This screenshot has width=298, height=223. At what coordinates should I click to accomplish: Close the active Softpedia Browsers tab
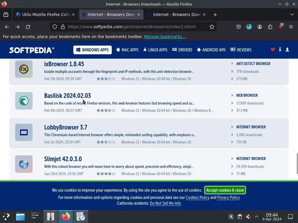(139, 15)
